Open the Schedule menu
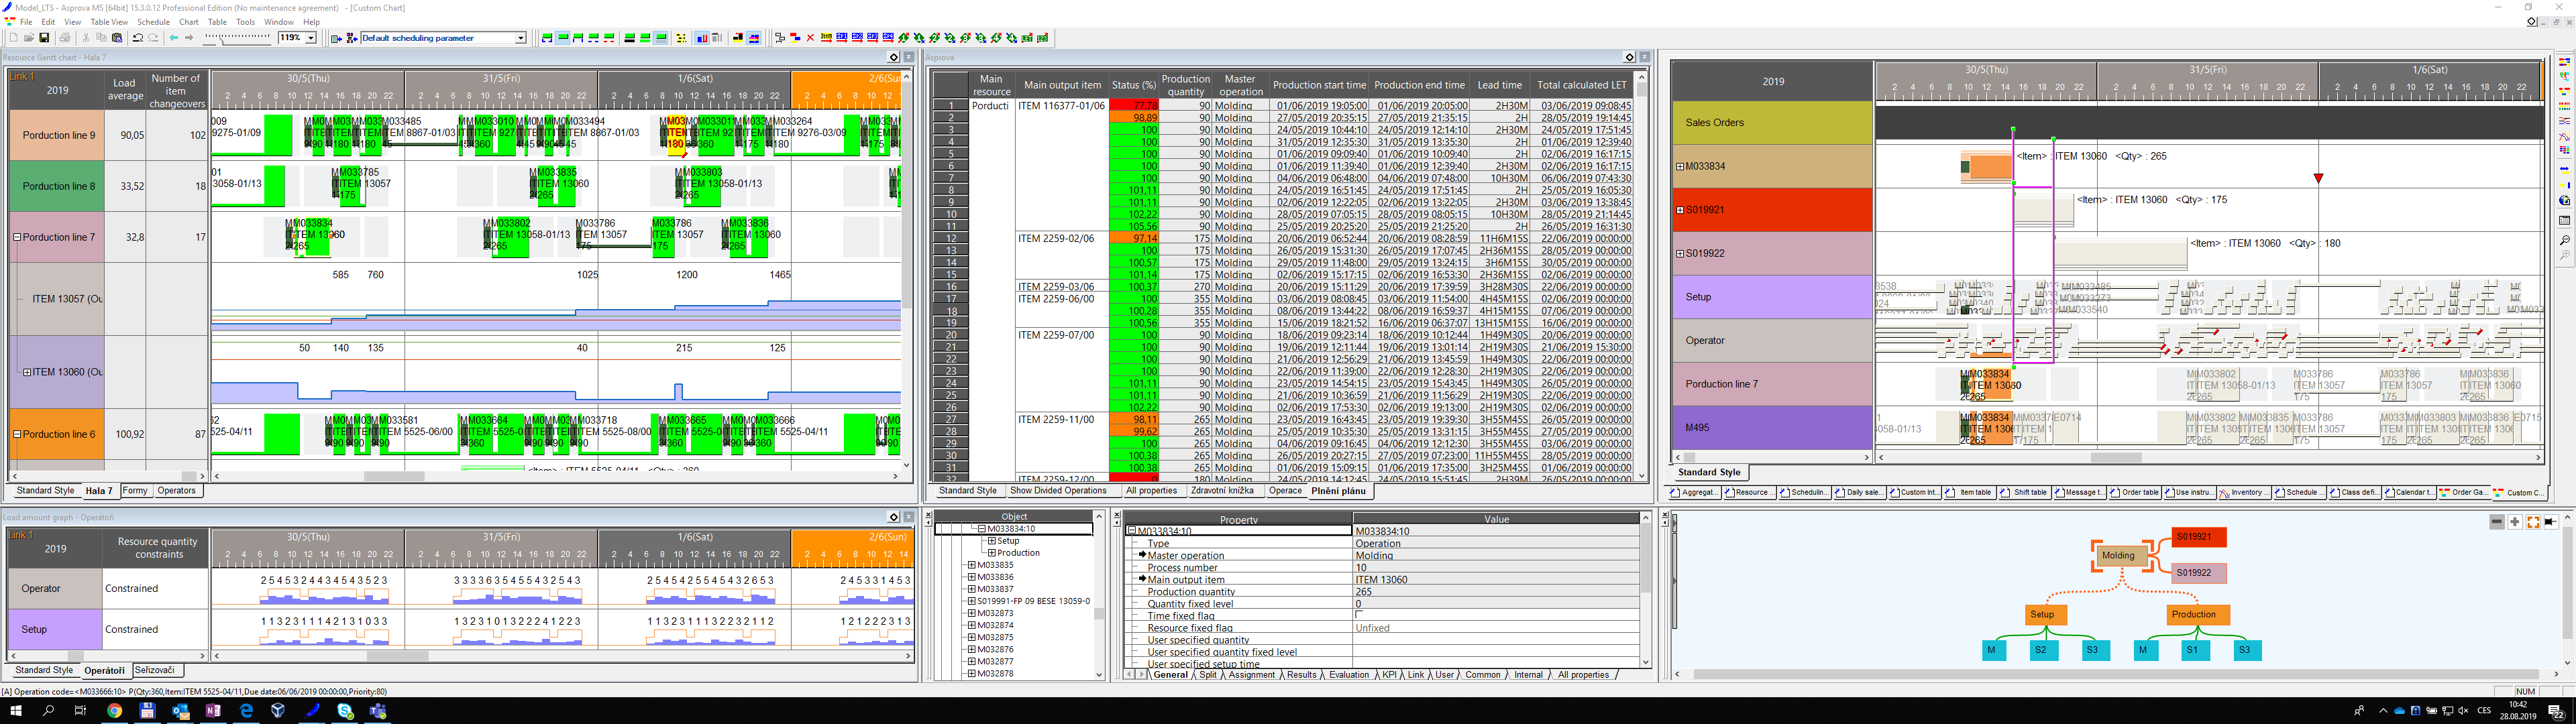Viewport: 2576px width, 724px height. pyautogui.click(x=153, y=22)
